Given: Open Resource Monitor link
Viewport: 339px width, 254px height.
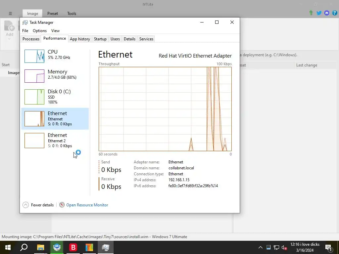Looking at the screenshot, I should [87, 205].
